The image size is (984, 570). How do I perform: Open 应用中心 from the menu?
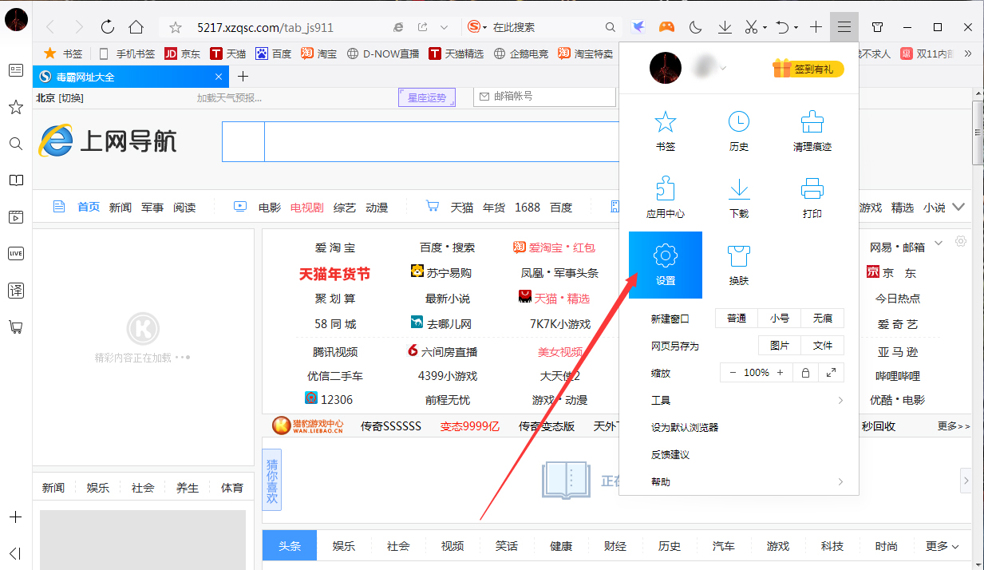pyautogui.click(x=665, y=197)
